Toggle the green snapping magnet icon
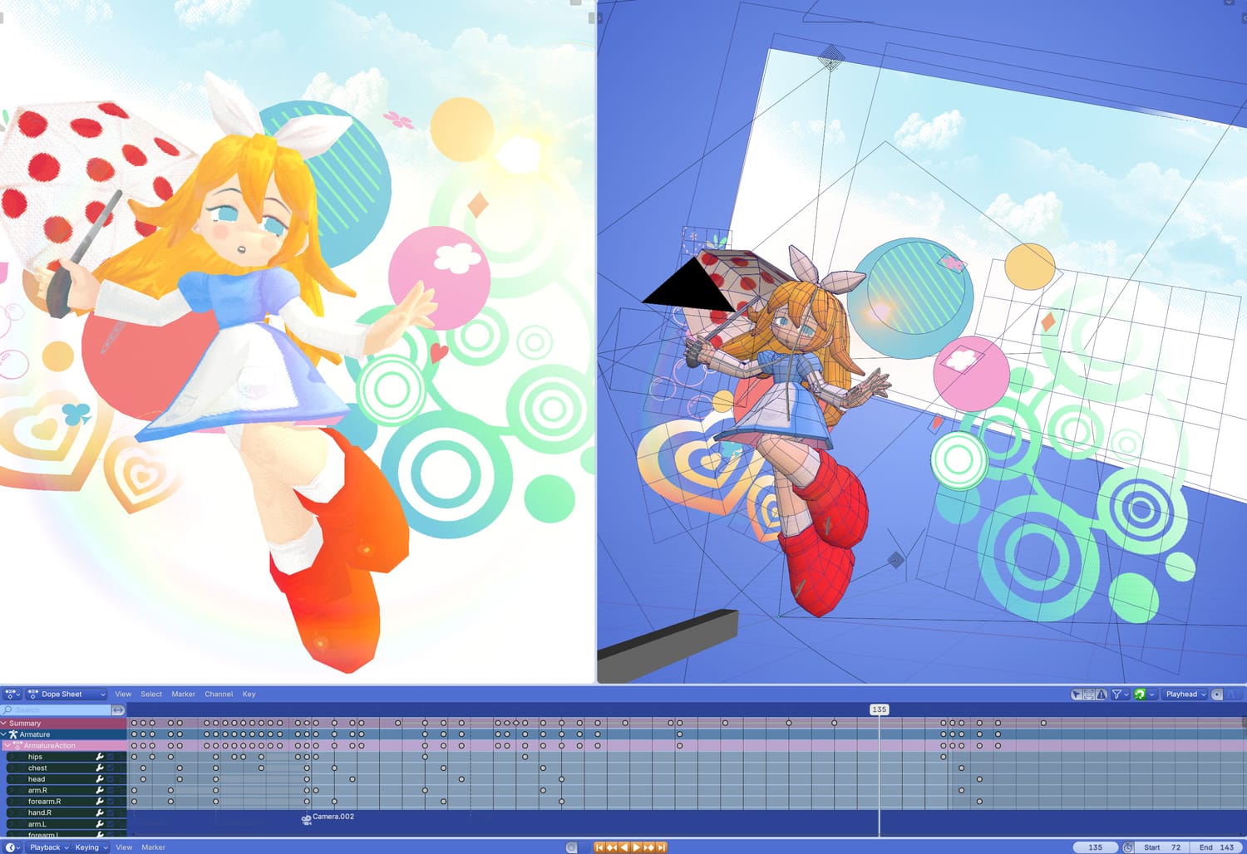This screenshot has height=854, width=1247. pyautogui.click(x=1140, y=694)
